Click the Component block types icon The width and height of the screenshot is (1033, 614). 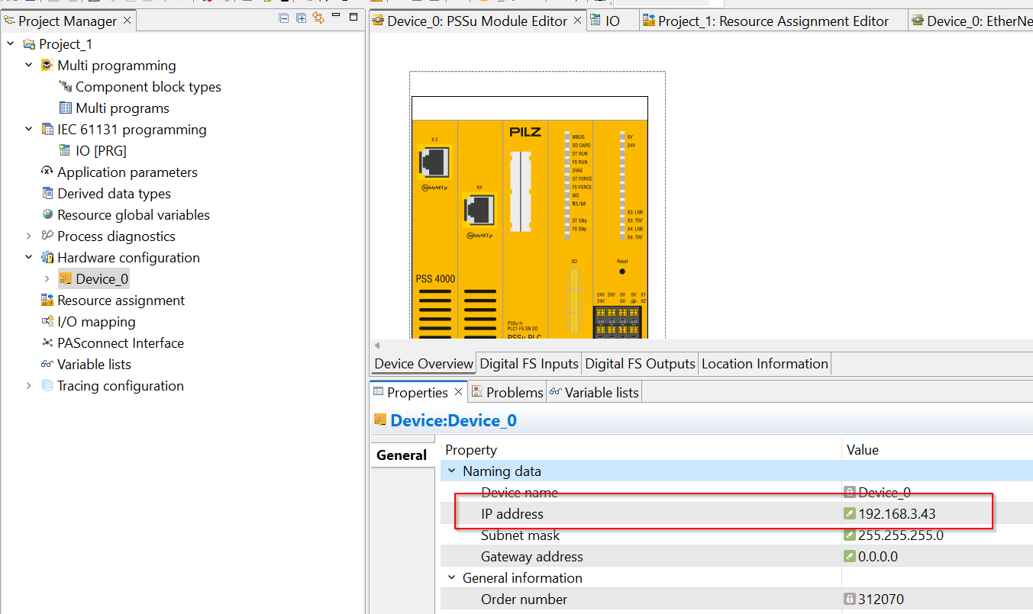(x=66, y=87)
